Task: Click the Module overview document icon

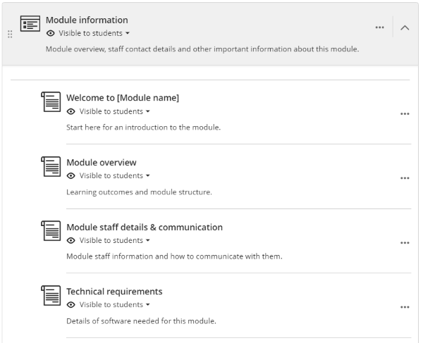Action: coord(51,167)
